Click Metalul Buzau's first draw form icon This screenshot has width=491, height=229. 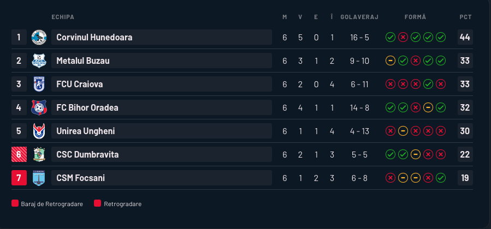click(x=390, y=61)
